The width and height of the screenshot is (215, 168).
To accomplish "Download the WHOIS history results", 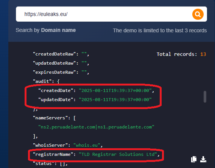I will coord(203,159).
